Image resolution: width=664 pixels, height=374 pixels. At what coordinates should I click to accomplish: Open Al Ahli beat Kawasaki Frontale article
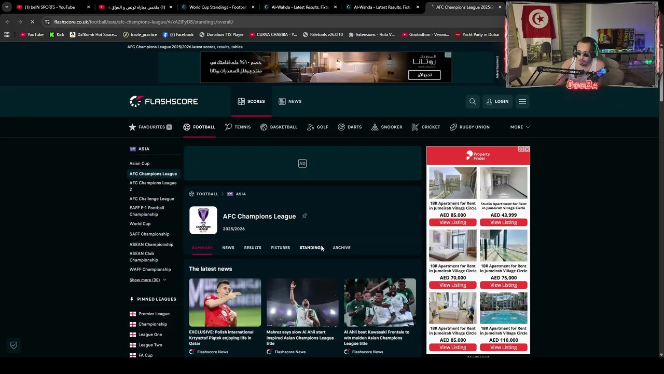[x=377, y=338]
